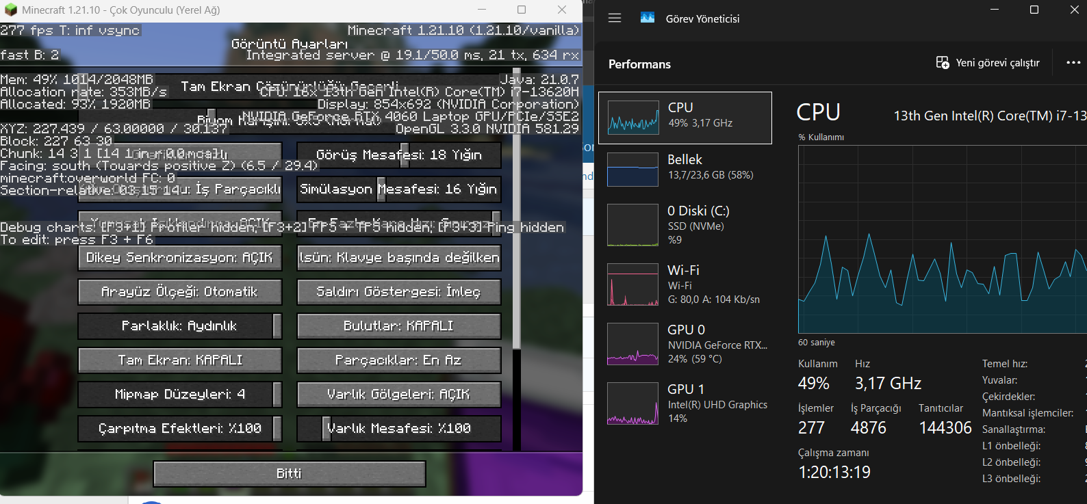Click the 13th Gen Intel(R) Core processor name
Image resolution: width=1087 pixels, height=504 pixels.
coord(990,116)
